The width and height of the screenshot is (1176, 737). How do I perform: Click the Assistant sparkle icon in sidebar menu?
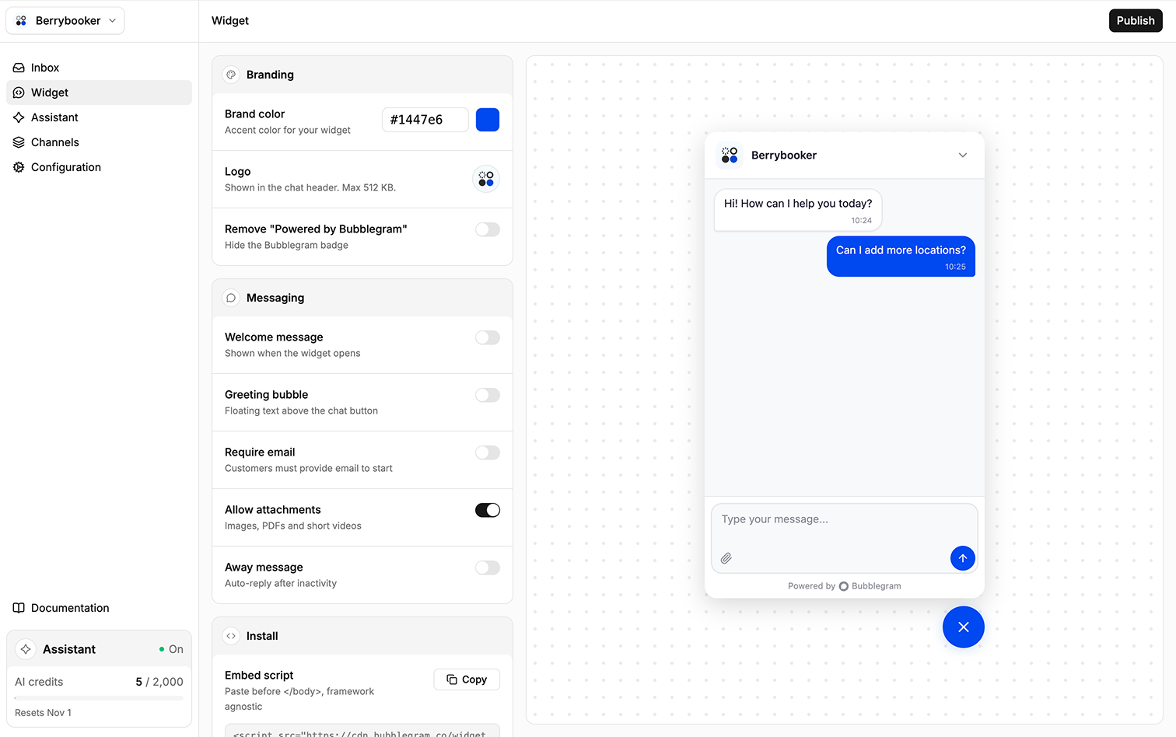19,117
